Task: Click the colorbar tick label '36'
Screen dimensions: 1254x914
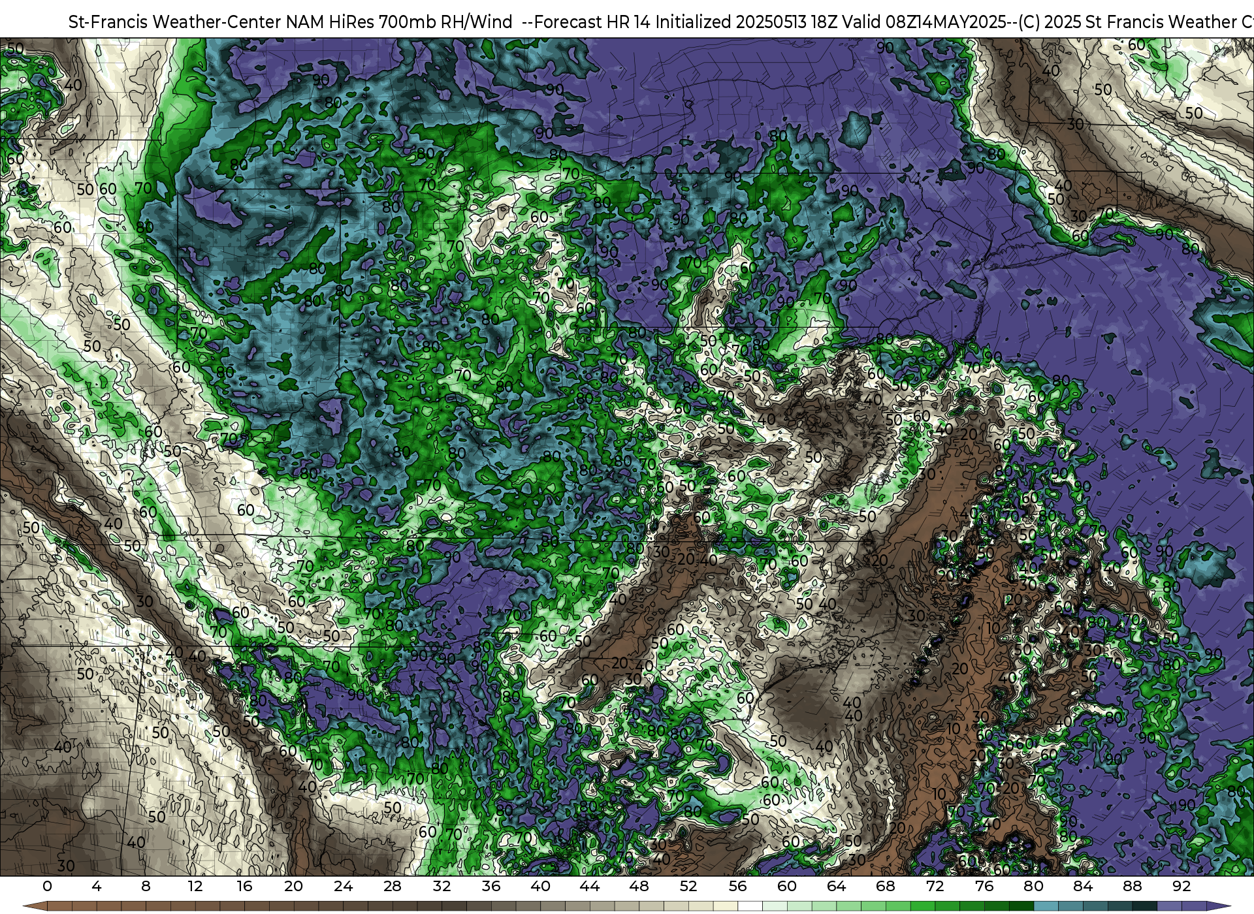Action: click(x=491, y=887)
